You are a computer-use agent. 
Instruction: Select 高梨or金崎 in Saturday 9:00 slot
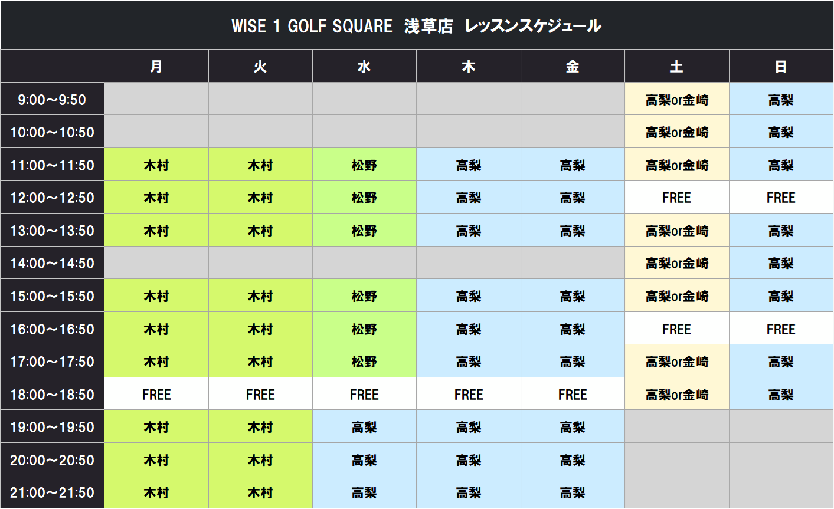[677, 99]
